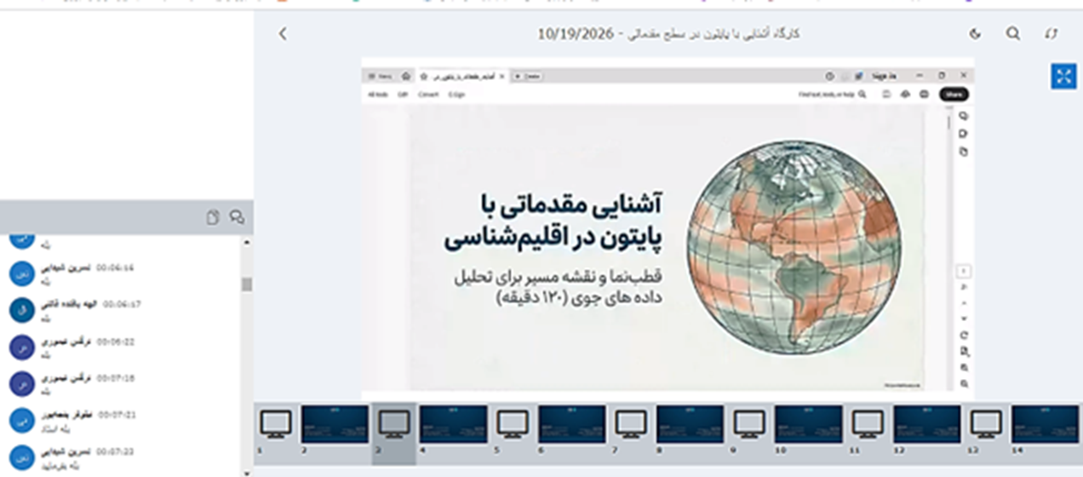The width and height of the screenshot is (1083, 477).
Task: Select slide thumbnail 8
Action: point(690,424)
